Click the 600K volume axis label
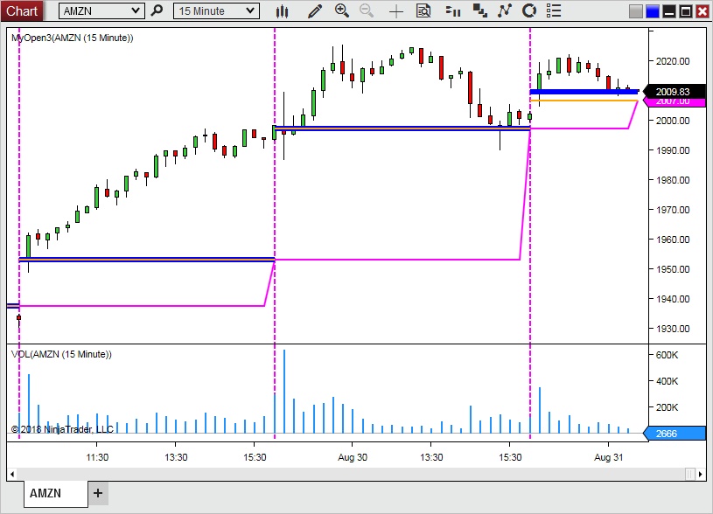 point(667,355)
